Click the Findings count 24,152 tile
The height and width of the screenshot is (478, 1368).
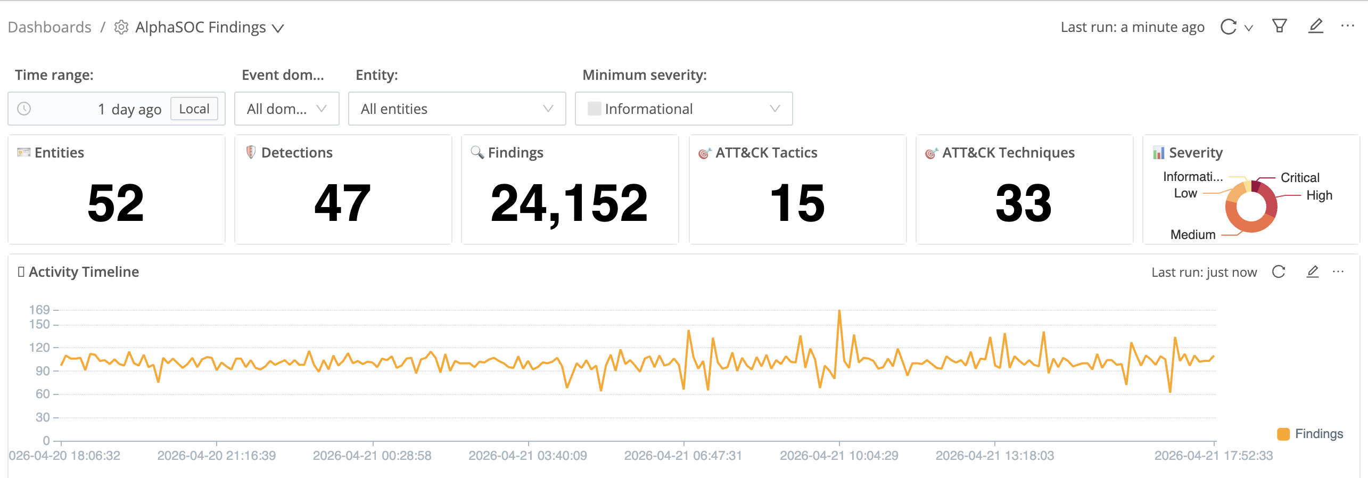tap(570, 189)
